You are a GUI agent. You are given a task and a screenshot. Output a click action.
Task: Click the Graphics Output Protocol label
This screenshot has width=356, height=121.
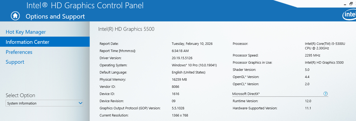point(130,108)
